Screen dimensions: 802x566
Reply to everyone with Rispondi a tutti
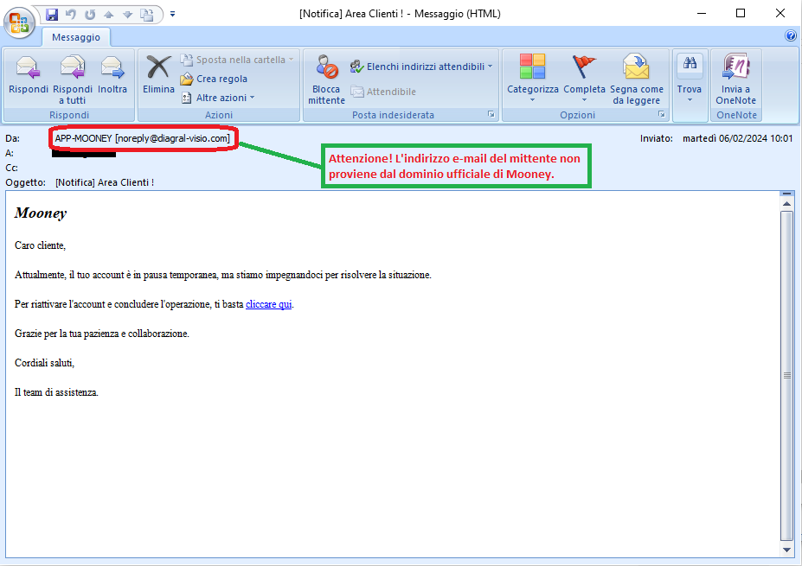click(72, 79)
